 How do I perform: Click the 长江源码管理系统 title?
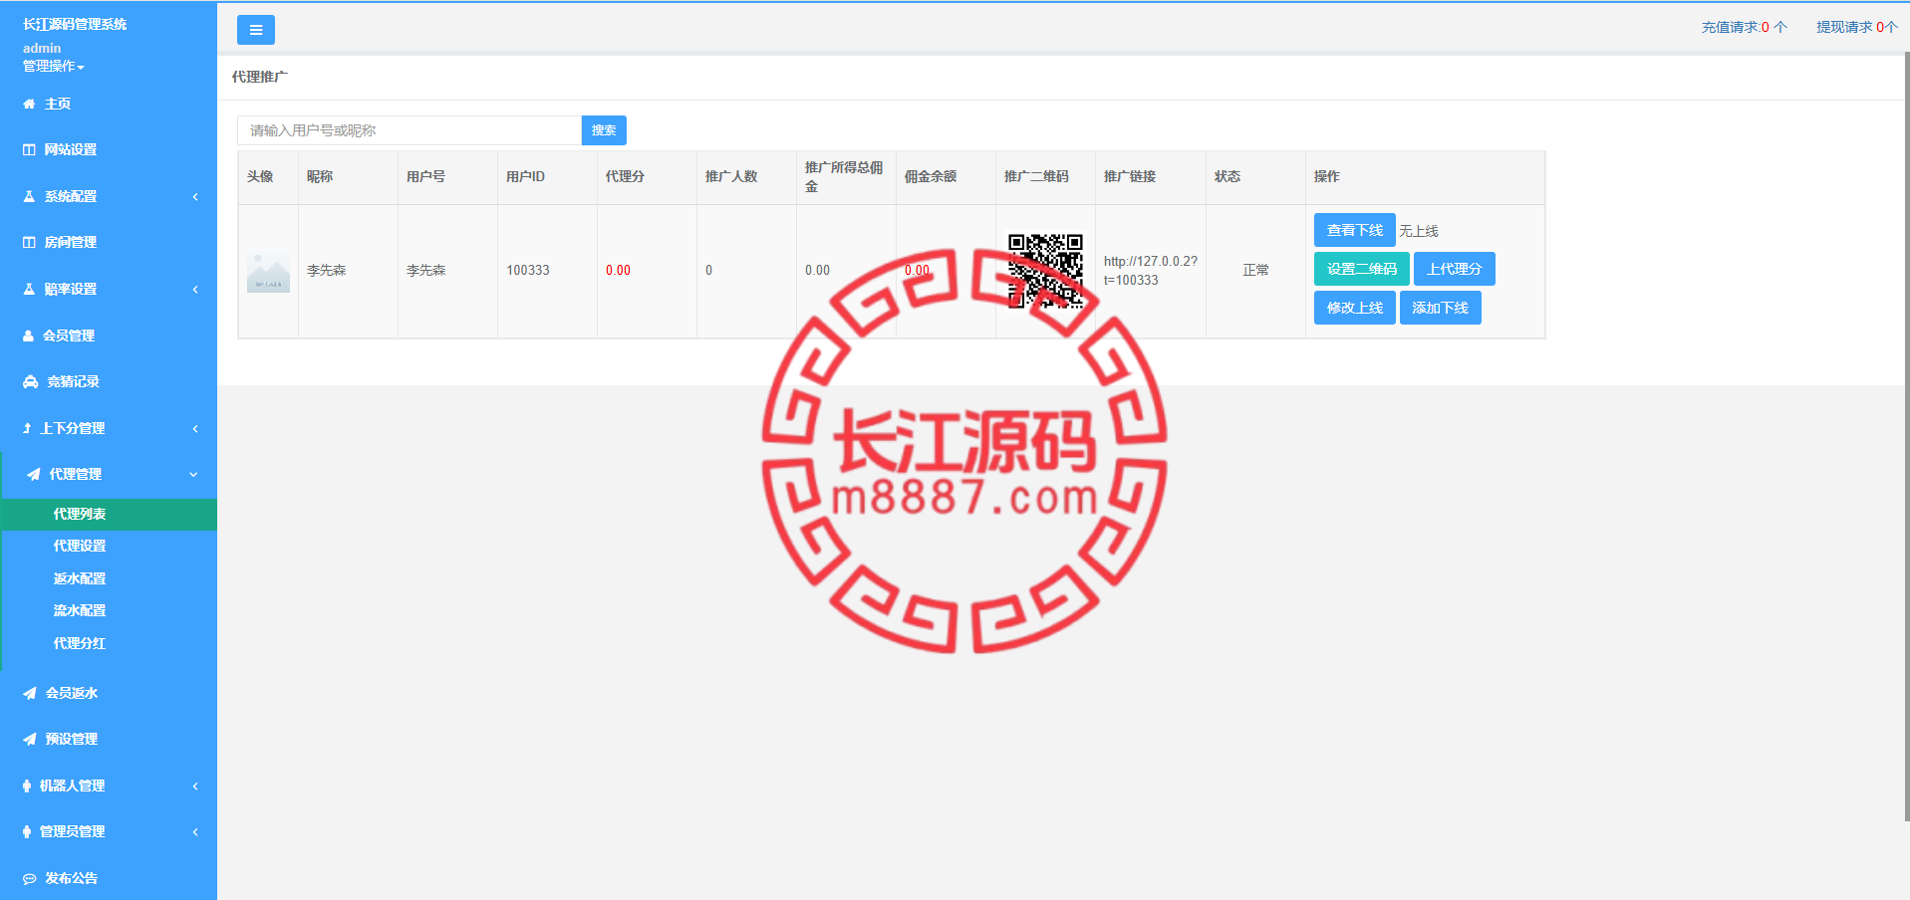75,24
